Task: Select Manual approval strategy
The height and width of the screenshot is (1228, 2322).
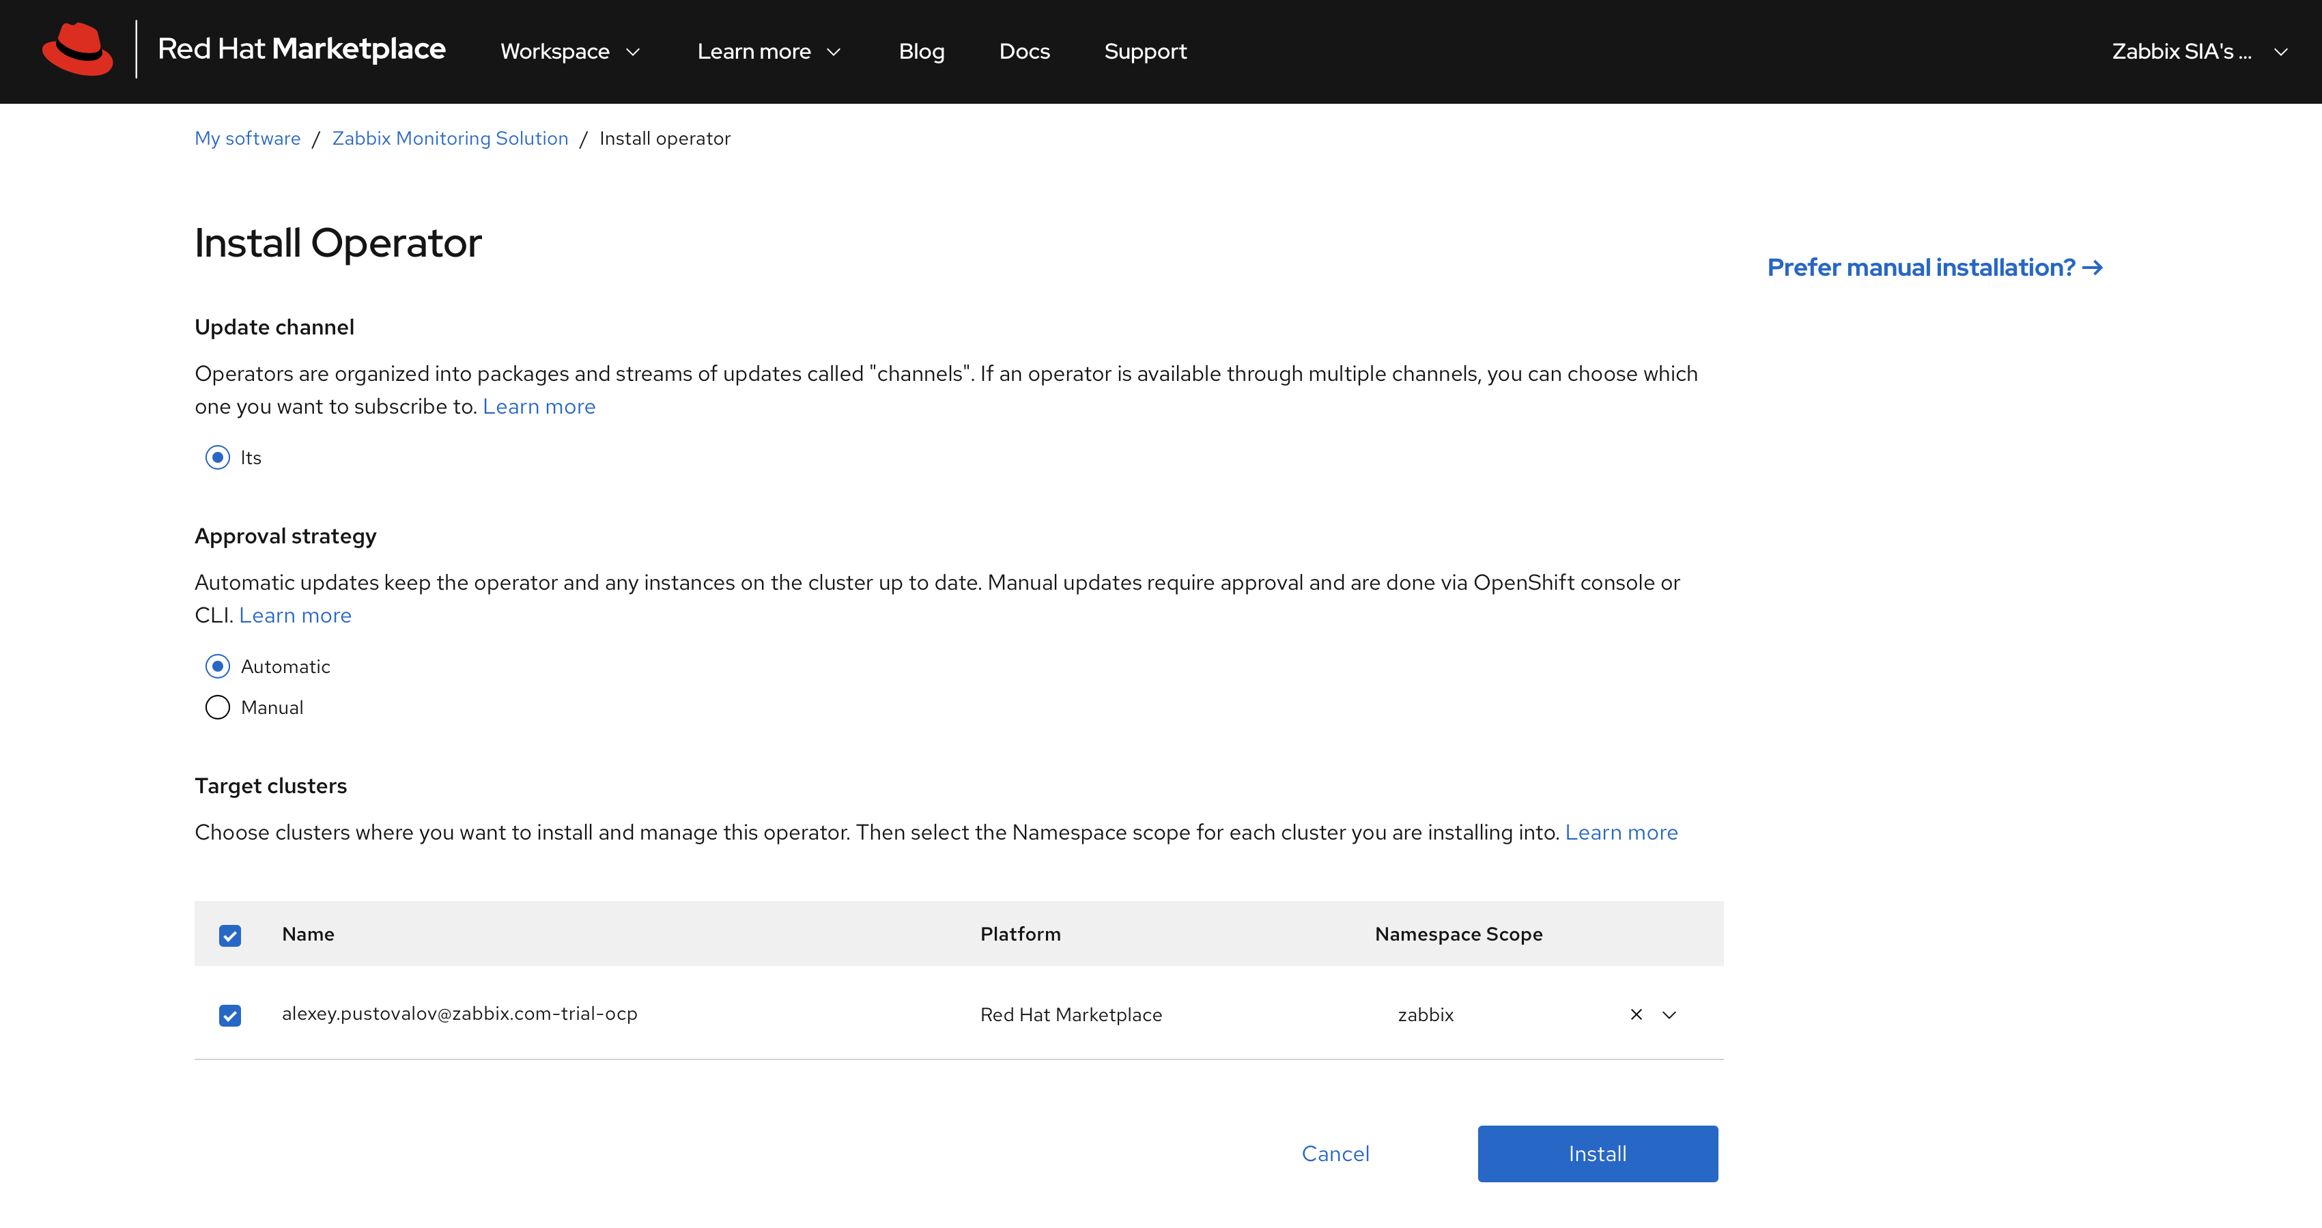Action: [217, 707]
